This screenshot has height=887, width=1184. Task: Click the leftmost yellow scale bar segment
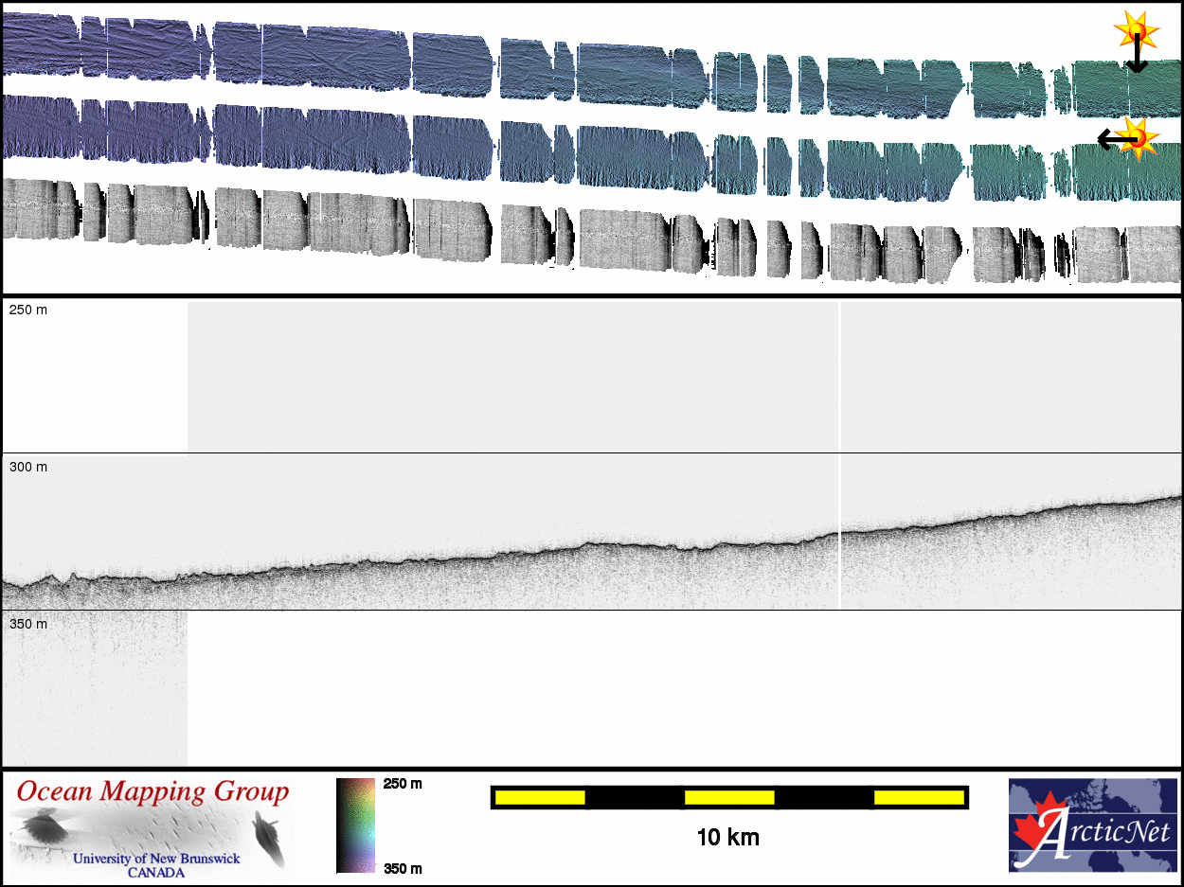click(x=540, y=798)
